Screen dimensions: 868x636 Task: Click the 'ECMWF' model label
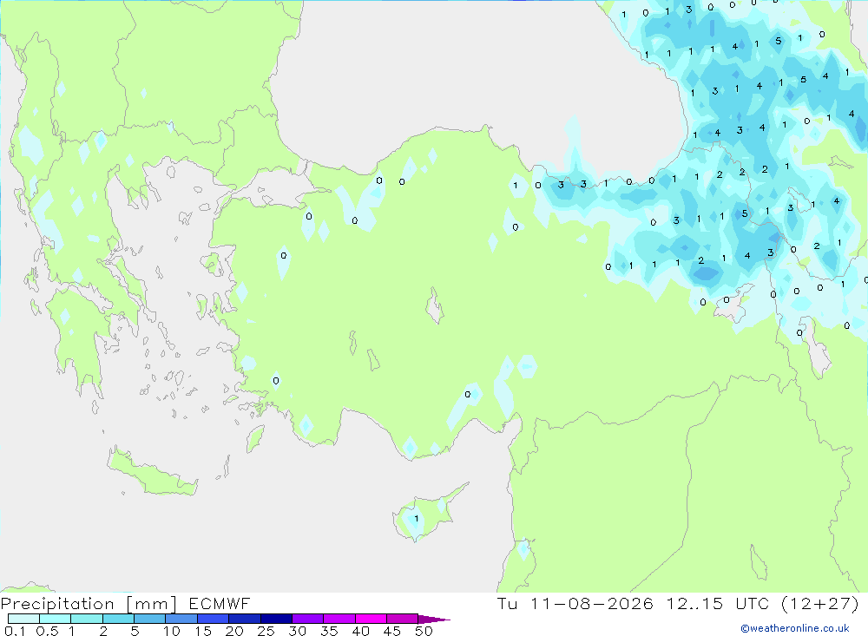pos(220,603)
